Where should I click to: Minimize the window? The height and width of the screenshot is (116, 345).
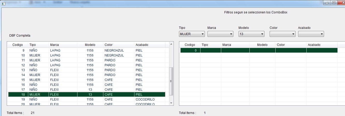[x=327, y=3]
